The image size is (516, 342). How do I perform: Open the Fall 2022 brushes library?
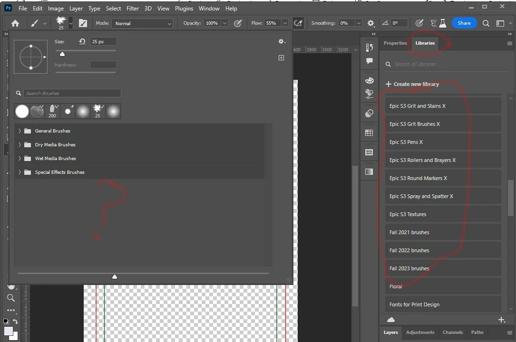[x=443, y=250]
